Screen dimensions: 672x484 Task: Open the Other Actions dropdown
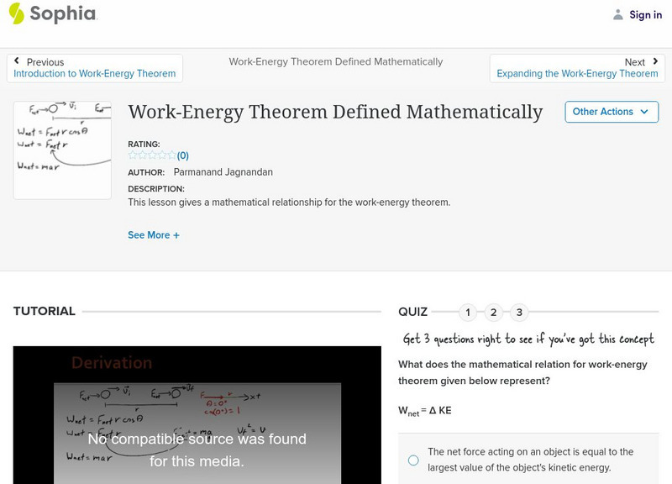[612, 112]
